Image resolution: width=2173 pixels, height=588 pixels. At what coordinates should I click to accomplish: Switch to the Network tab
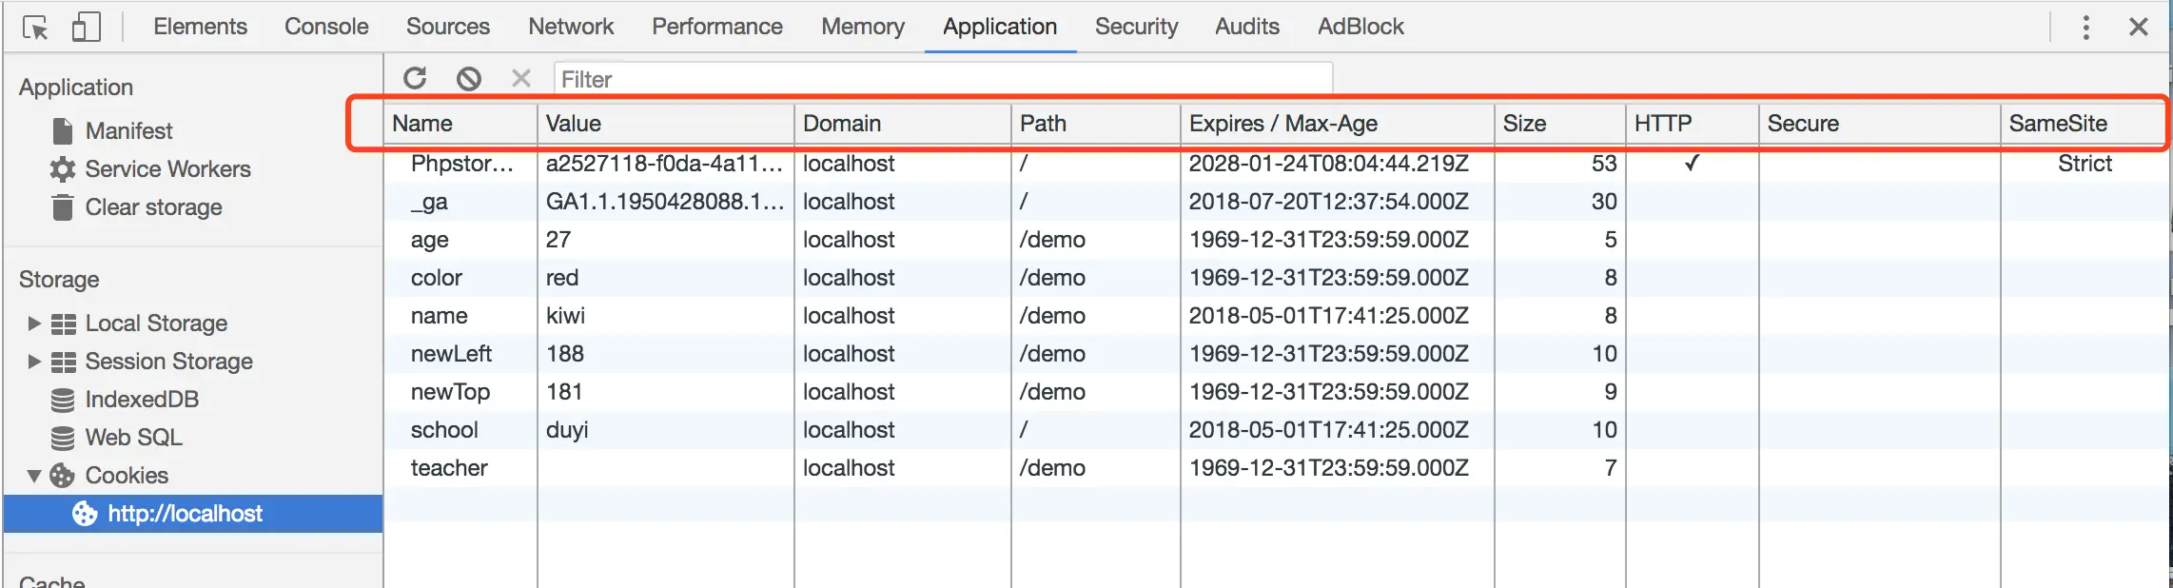[571, 27]
